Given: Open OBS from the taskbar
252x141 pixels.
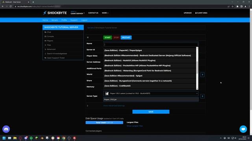Looking at the screenshot, I should pyautogui.click(x=69, y=138).
